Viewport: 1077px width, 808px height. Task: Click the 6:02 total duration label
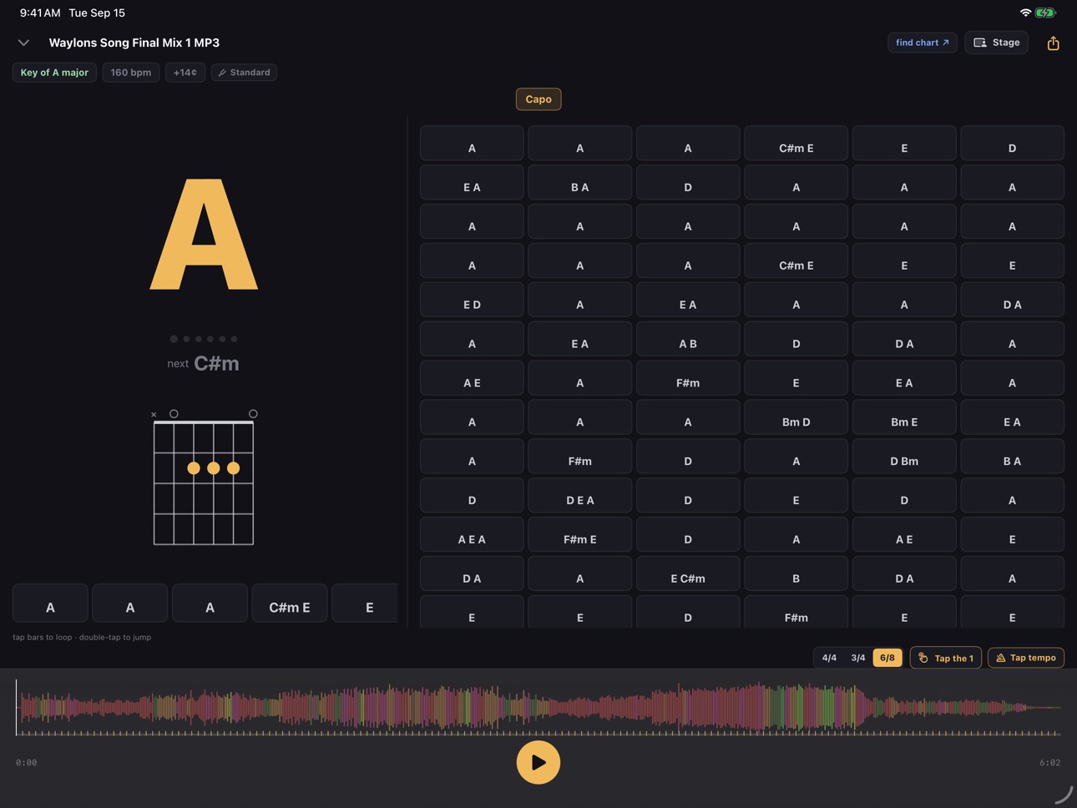(x=1050, y=762)
